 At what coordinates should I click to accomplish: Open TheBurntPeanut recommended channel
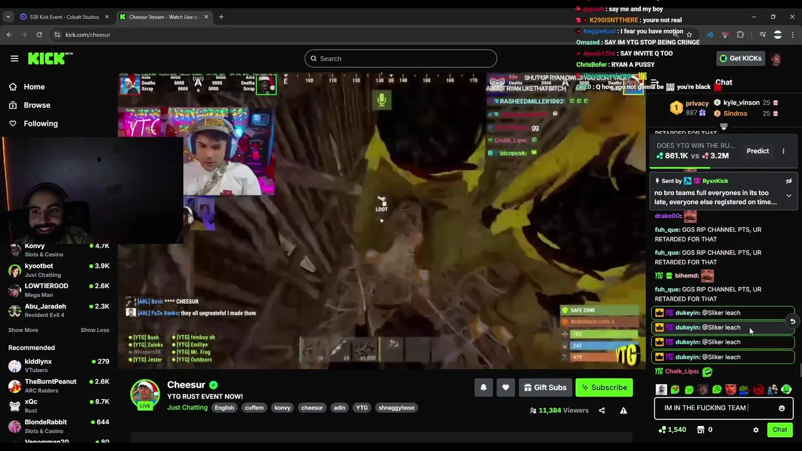[x=58, y=385]
